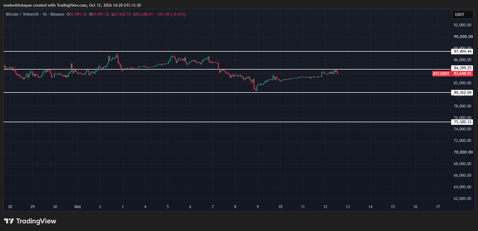Click the close value C83,648.01
This screenshot has width=478, height=231.
(143, 14)
